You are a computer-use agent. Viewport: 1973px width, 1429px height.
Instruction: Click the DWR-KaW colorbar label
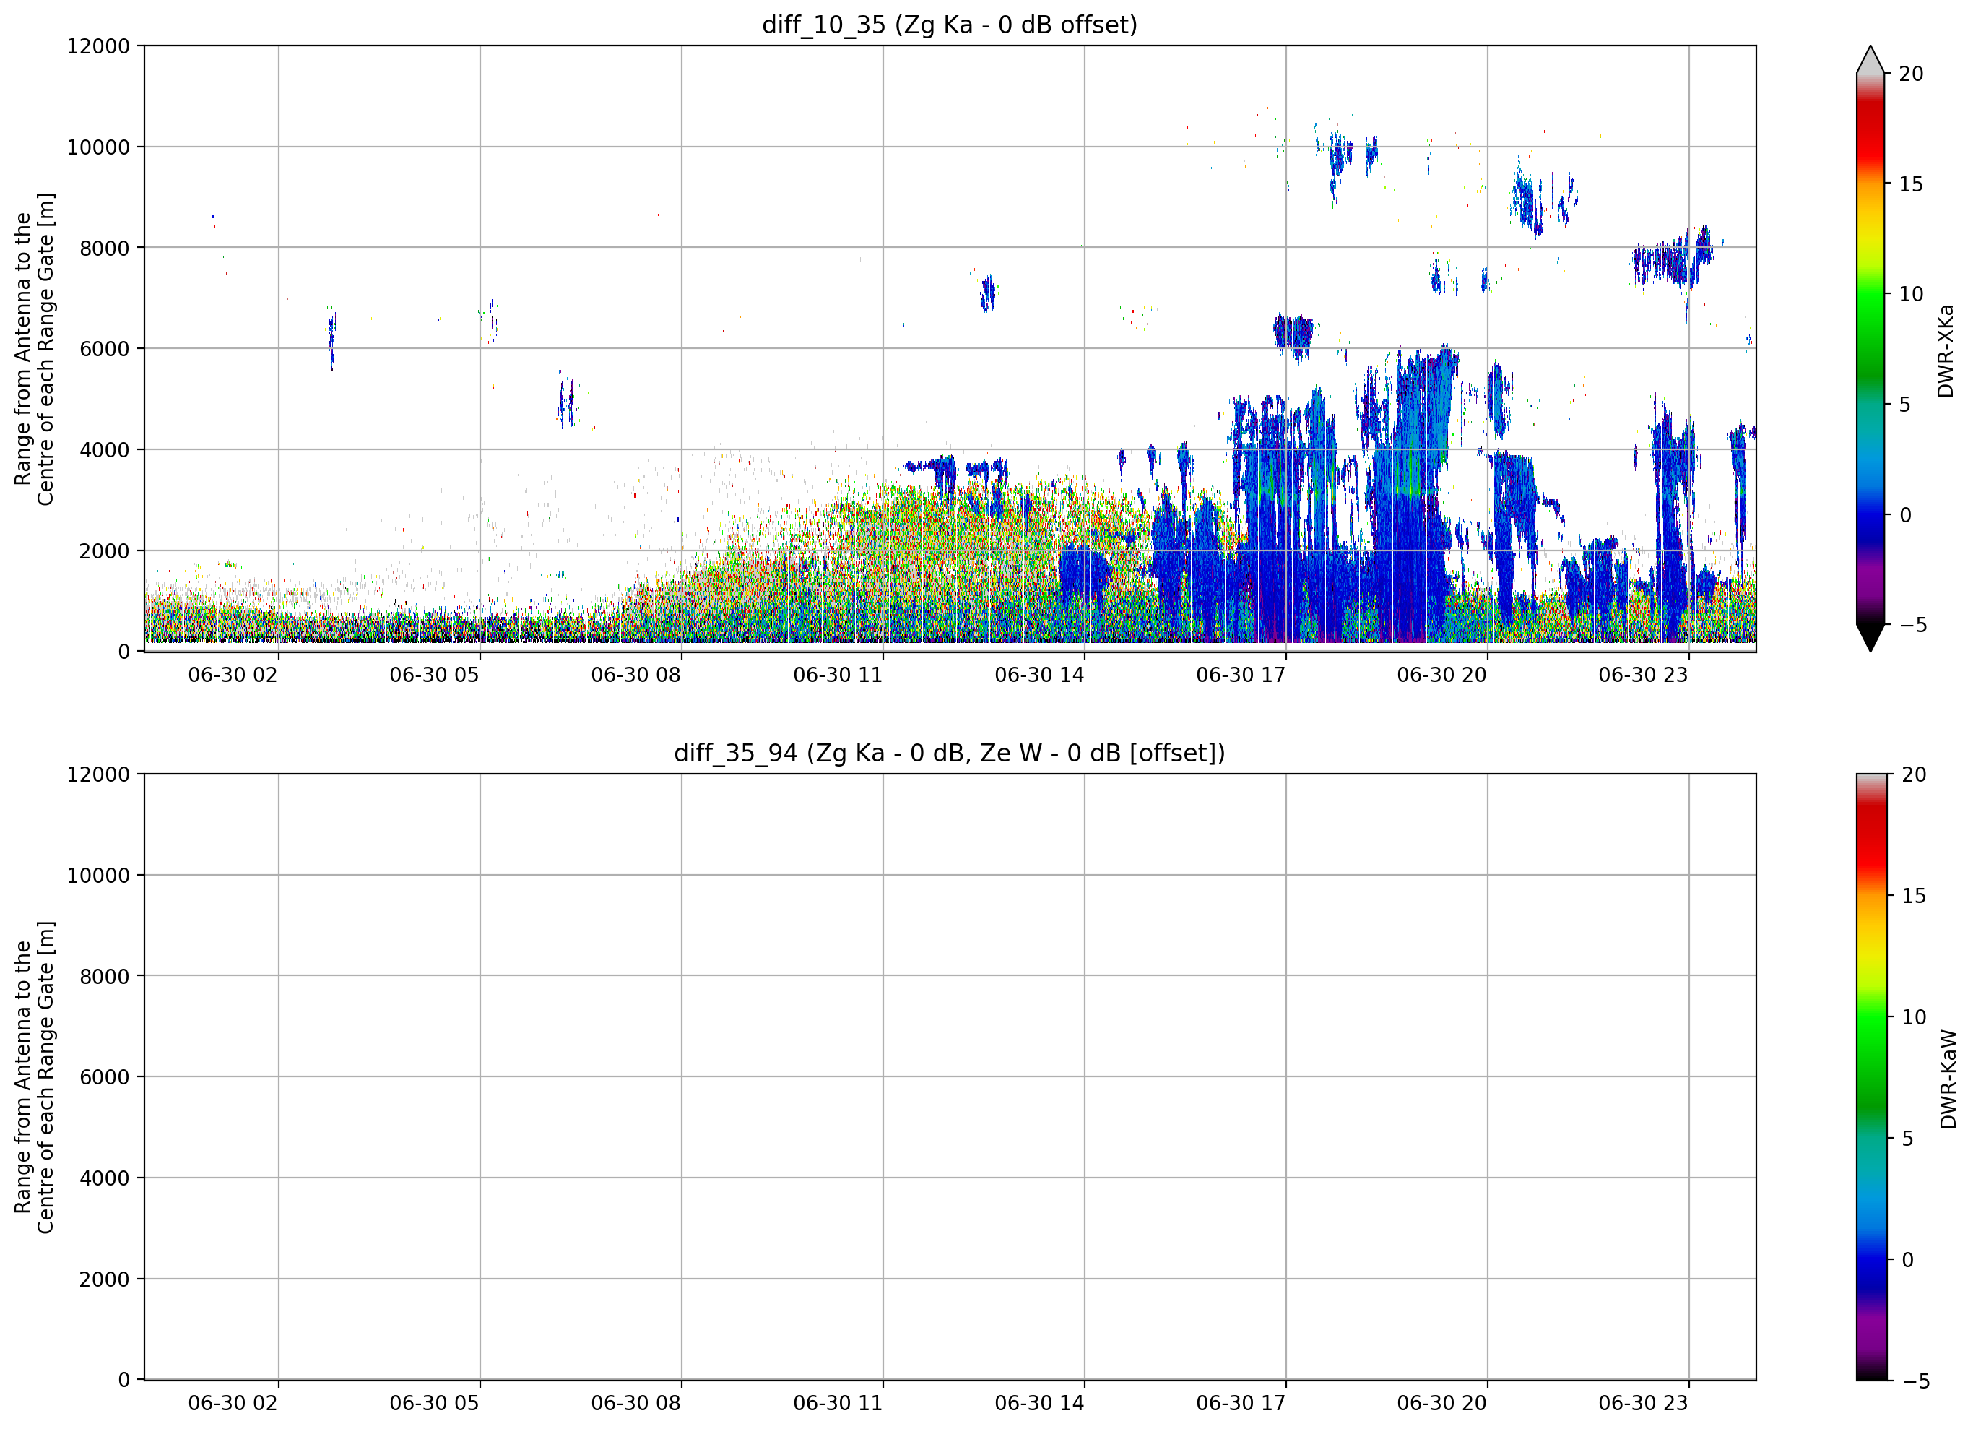[x=1948, y=1079]
